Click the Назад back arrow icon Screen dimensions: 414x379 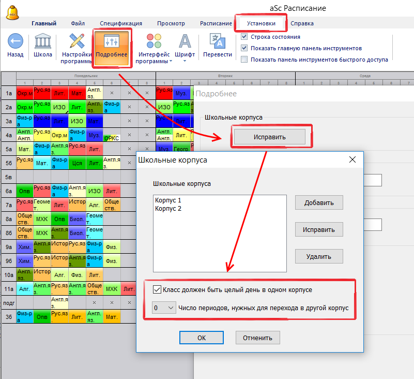tap(16, 42)
